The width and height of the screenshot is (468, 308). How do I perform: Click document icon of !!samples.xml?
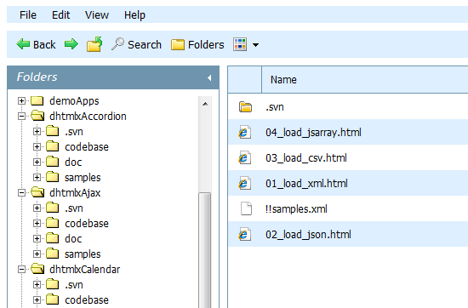pyautogui.click(x=246, y=208)
